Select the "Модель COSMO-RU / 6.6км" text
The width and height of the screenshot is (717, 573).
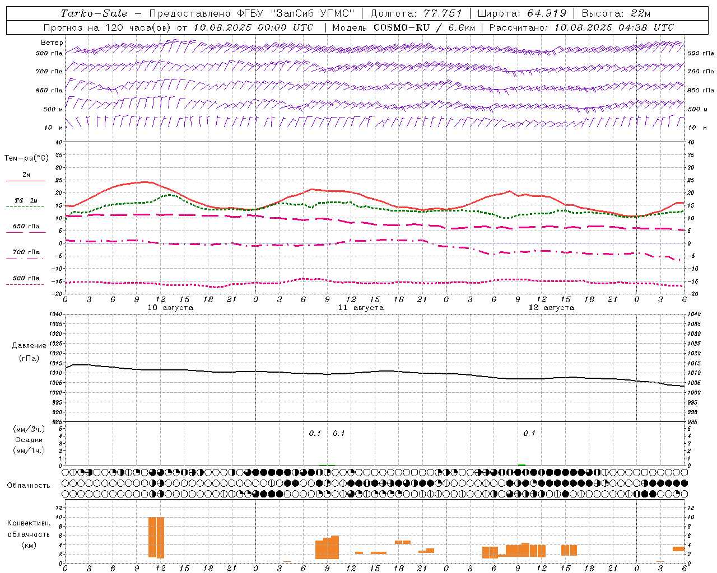(x=403, y=27)
